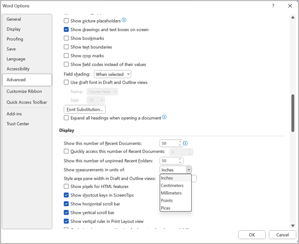This screenshot has height=244, width=299.
Task: Click scroll down arrow of options pane
Action: coord(293,226)
